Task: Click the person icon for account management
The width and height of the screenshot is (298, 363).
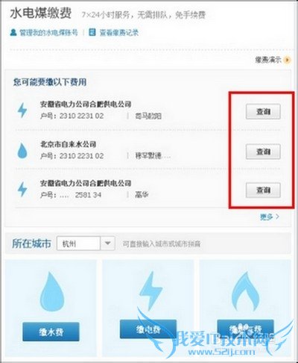Action: click(x=13, y=32)
